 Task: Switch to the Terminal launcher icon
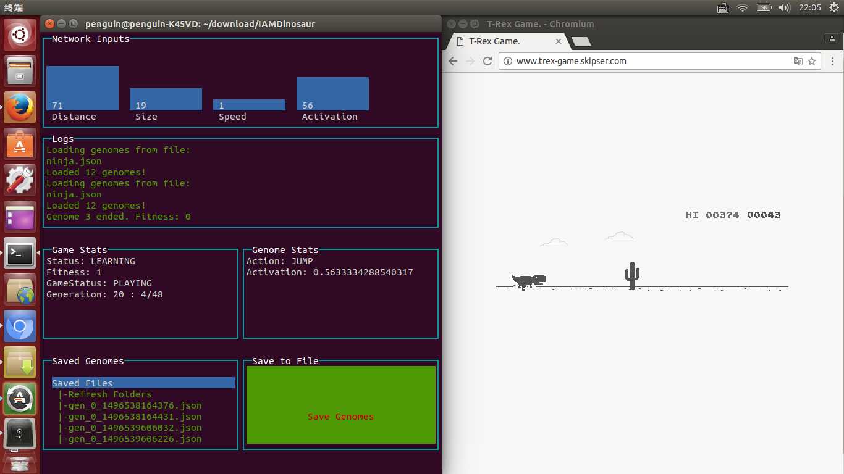pos(20,253)
